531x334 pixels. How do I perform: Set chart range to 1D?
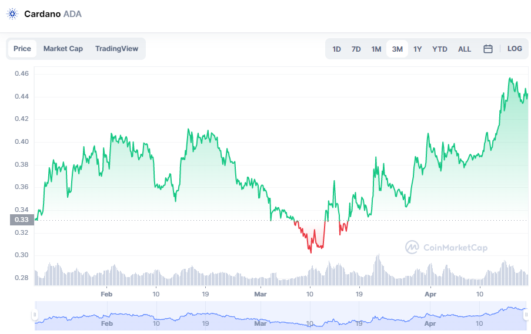[x=336, y=49]
